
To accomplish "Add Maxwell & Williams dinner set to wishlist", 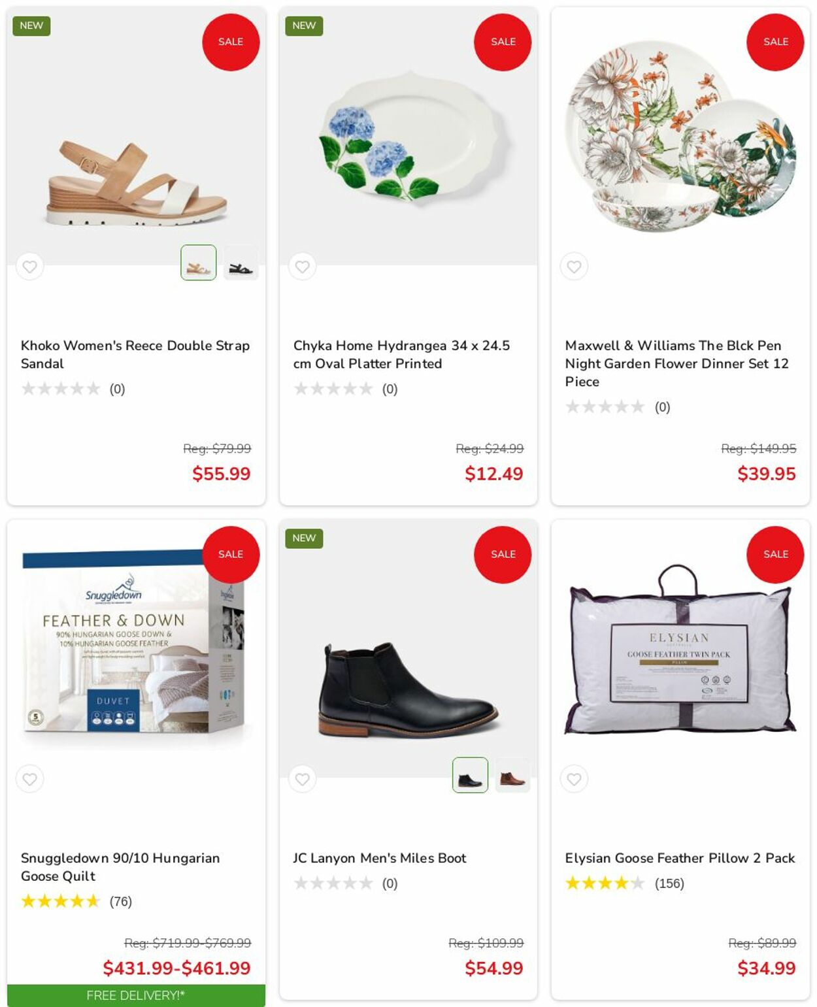I will (x=574, y=267).
